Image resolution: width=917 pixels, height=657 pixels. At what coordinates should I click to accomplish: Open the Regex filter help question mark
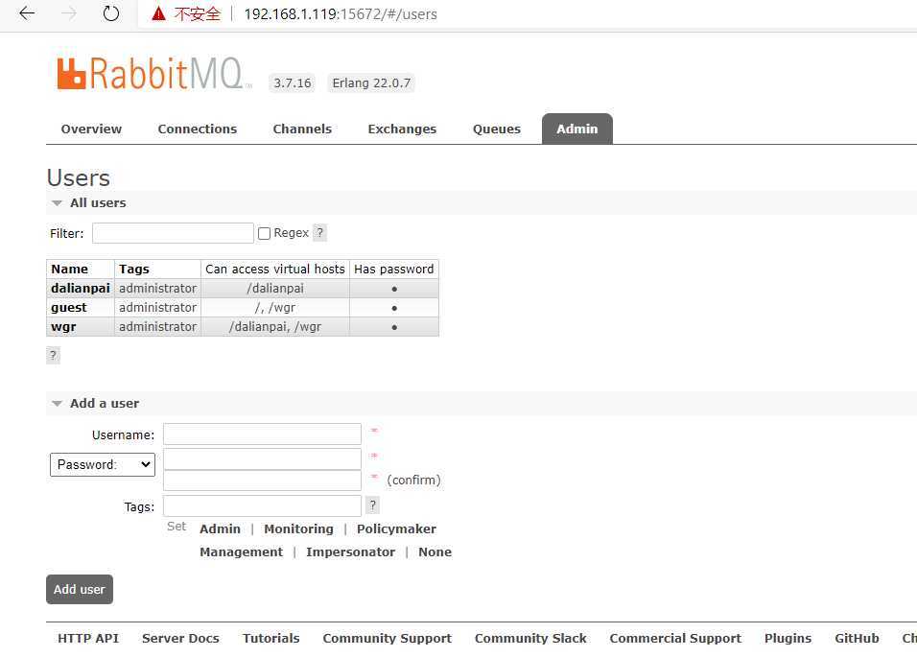(x=320, y=233)
